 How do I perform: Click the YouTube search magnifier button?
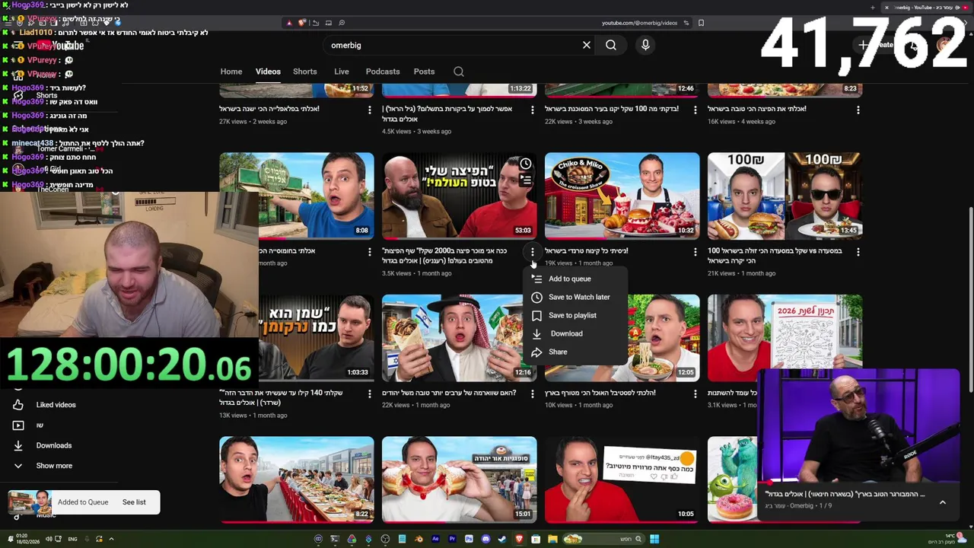pos(611,45)
